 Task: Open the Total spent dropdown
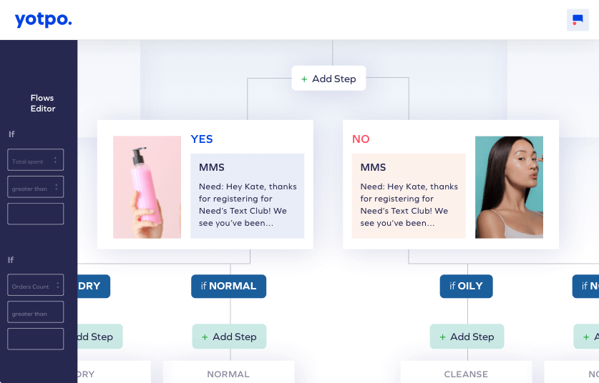pyautogui.click(x=36, y=159)
